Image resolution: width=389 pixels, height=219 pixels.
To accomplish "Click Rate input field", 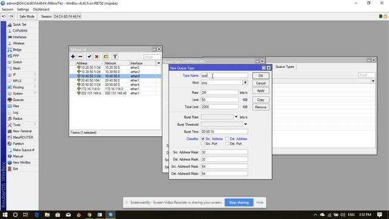I will tap(219, 92).
